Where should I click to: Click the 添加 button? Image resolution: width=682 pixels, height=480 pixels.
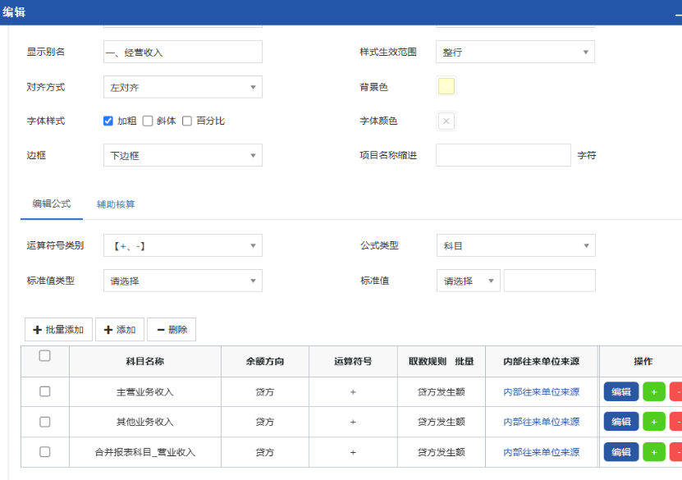[120, 330]
